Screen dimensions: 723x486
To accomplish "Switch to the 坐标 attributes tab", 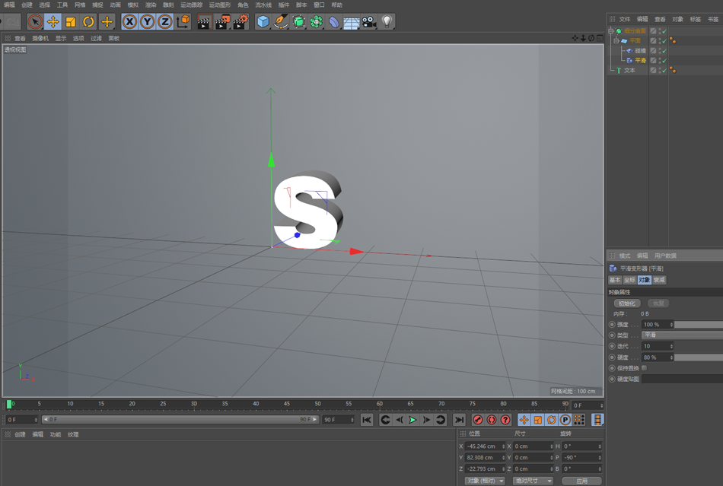I will click(x=630, y=280).
